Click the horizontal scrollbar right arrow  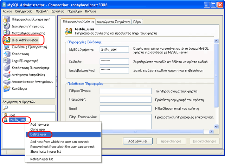point(211,131)
